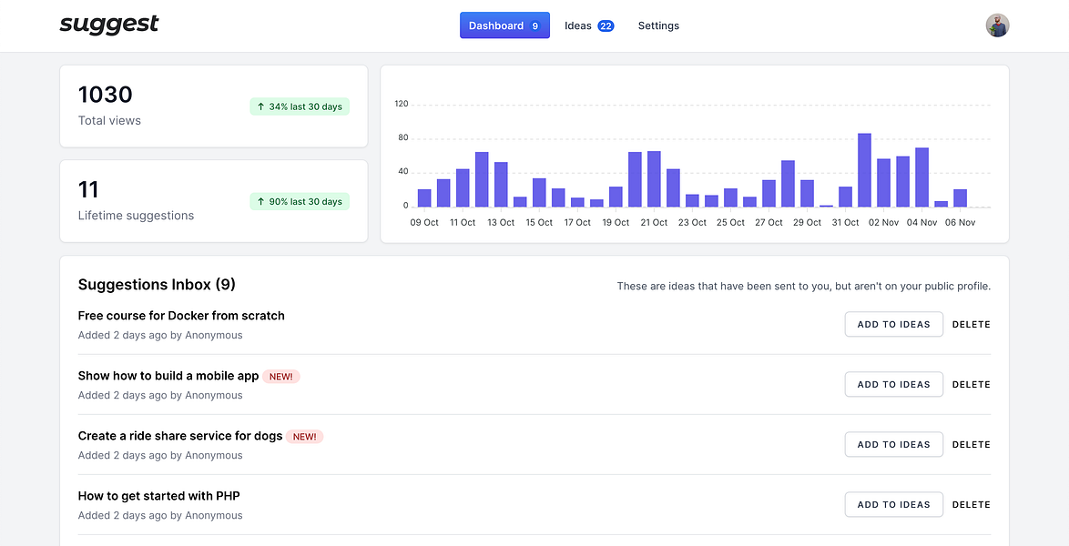Go to the Settings tab
The height and width of the screenshot is (546, 1069).
(x=658, y=25)
